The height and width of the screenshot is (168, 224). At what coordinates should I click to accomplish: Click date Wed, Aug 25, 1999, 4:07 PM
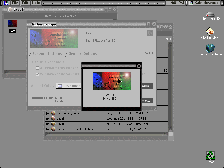pyautogui.click(x=127, y=118)
